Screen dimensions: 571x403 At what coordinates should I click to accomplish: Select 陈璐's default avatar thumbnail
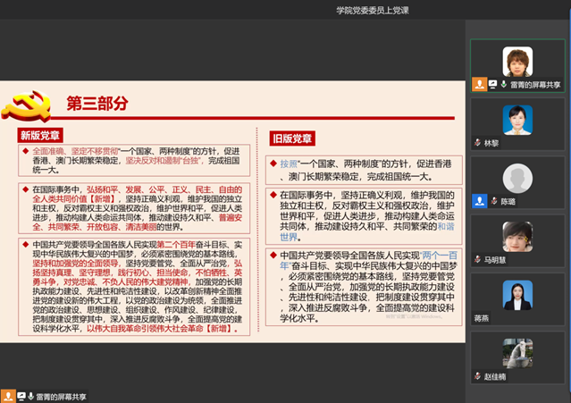516,179
